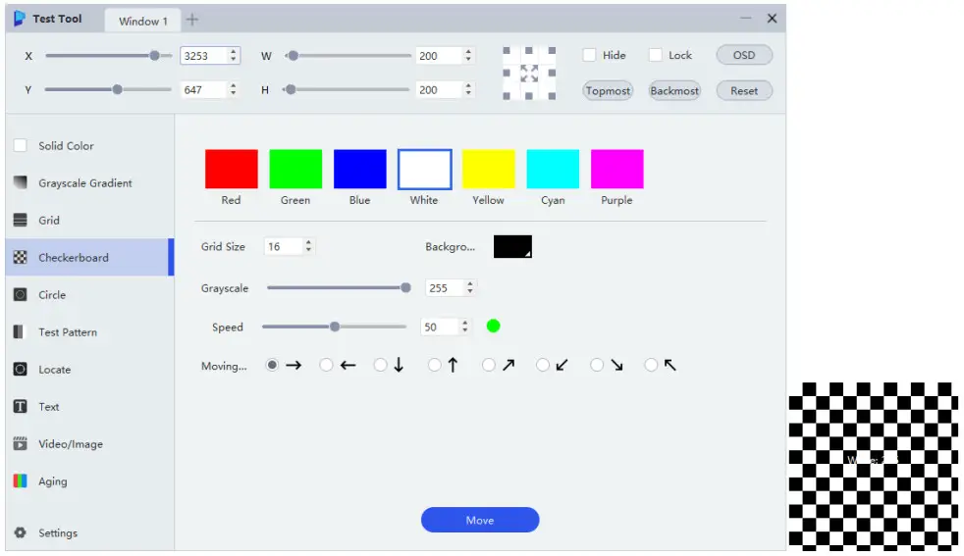The height and width of the screenshot is (556, 964).
Task: Click the green speed status indicator dot
Action: pyautogui.click(x=493, y=327)
